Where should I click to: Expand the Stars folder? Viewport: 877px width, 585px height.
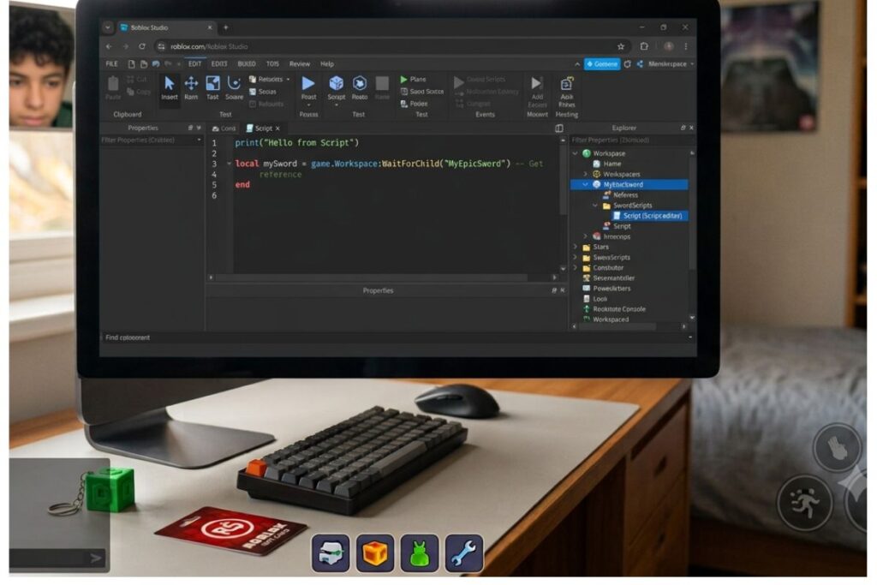click(575, 247)
